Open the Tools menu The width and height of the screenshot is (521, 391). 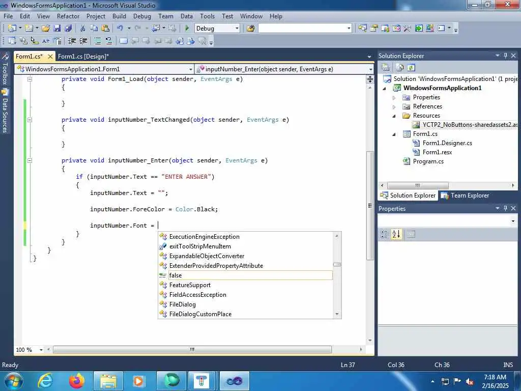pos(208,16)
